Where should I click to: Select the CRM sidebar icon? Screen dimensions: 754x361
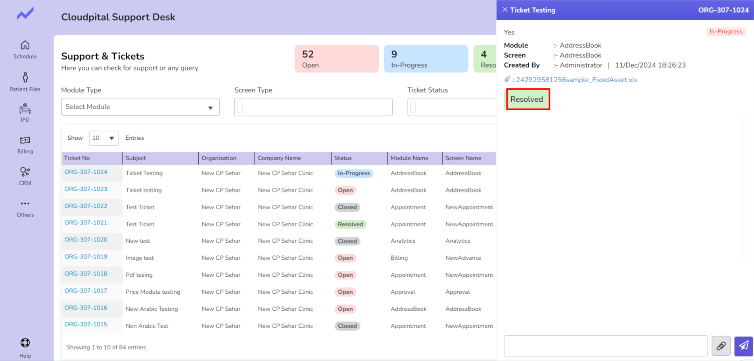point(25,173)
